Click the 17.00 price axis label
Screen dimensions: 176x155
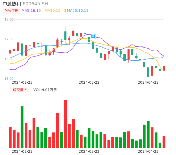pyautogui.click(x=9, y=39)
